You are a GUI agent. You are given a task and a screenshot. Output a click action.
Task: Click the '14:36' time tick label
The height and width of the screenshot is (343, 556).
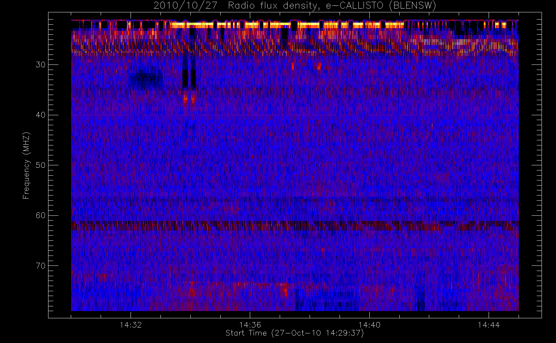click(250, 325)
